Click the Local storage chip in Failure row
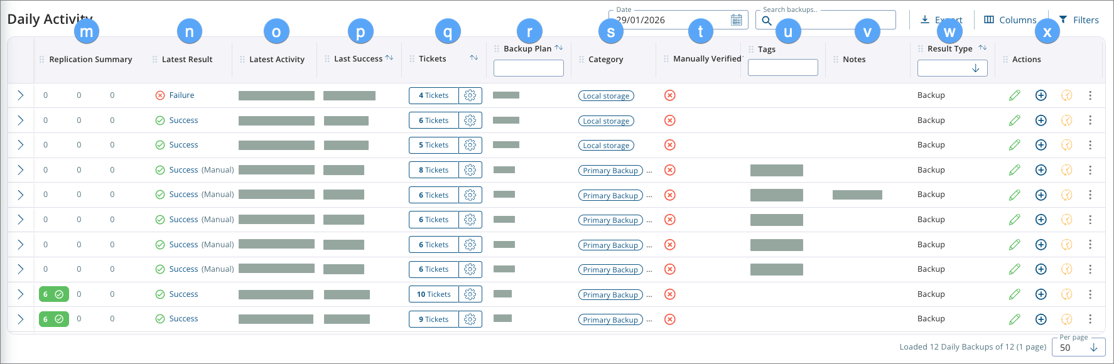The image size is (1114, 364). click(606, 96)
